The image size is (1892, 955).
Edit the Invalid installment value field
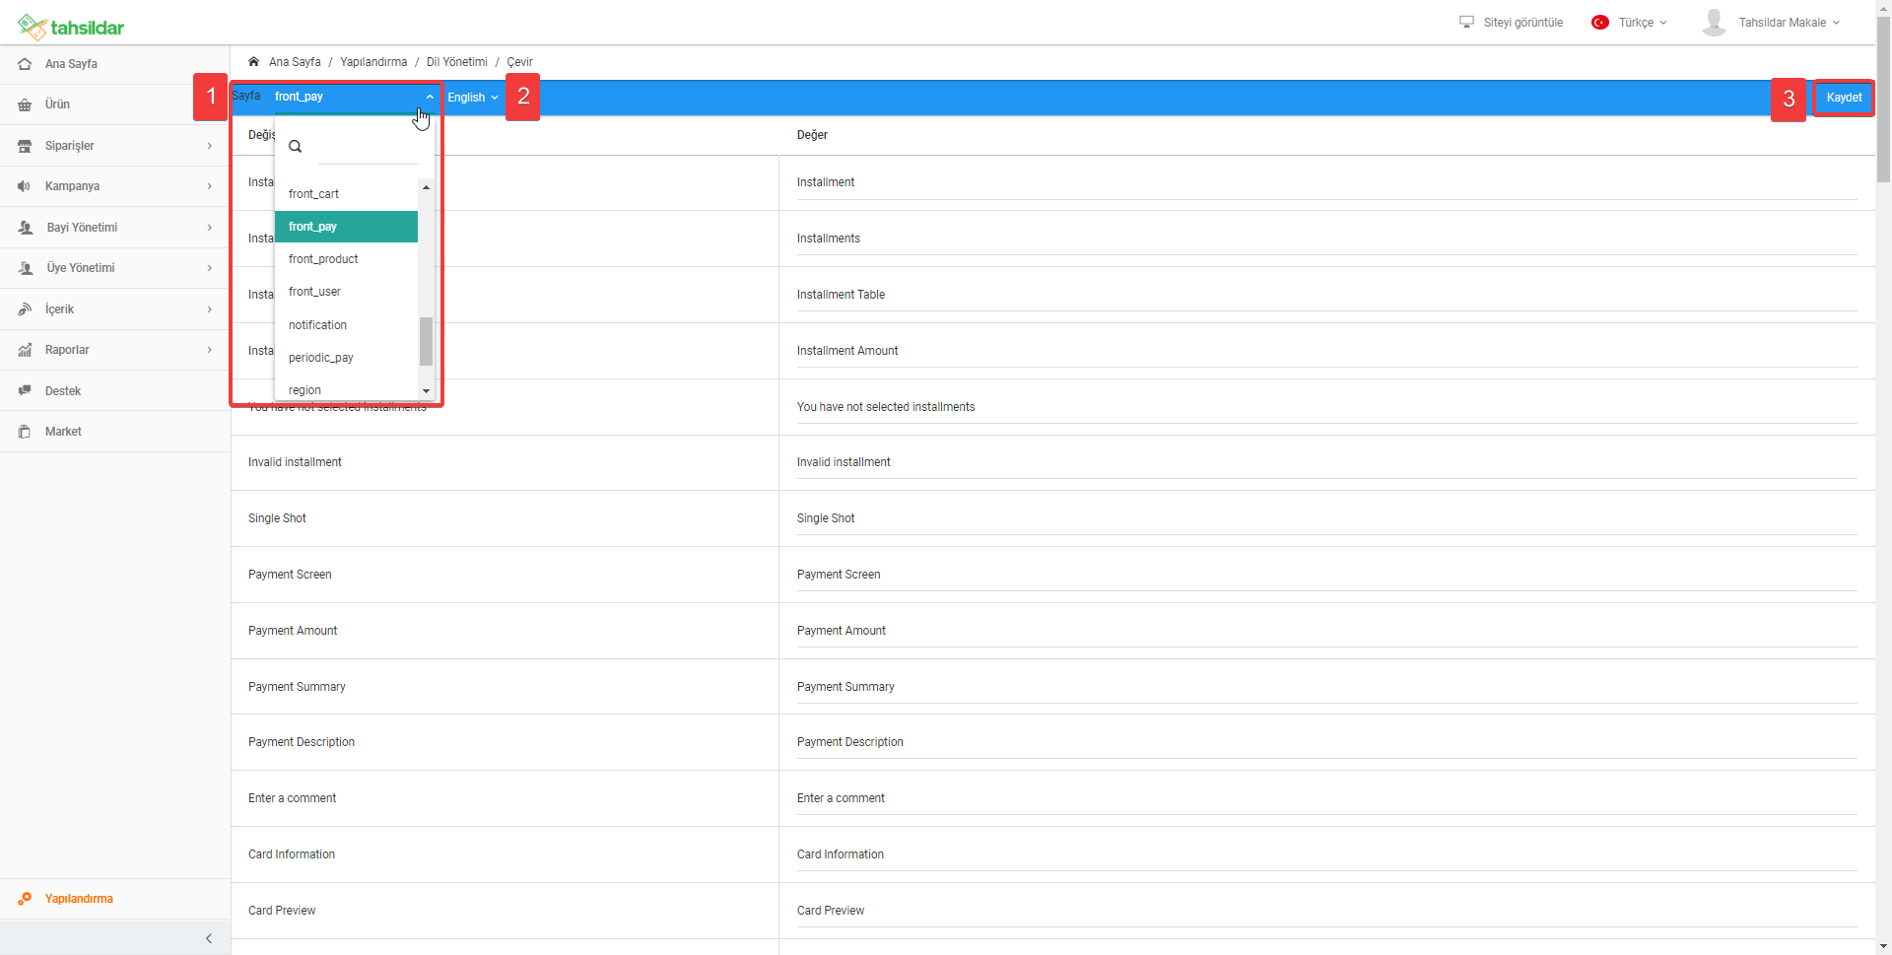coord(1326,463)
